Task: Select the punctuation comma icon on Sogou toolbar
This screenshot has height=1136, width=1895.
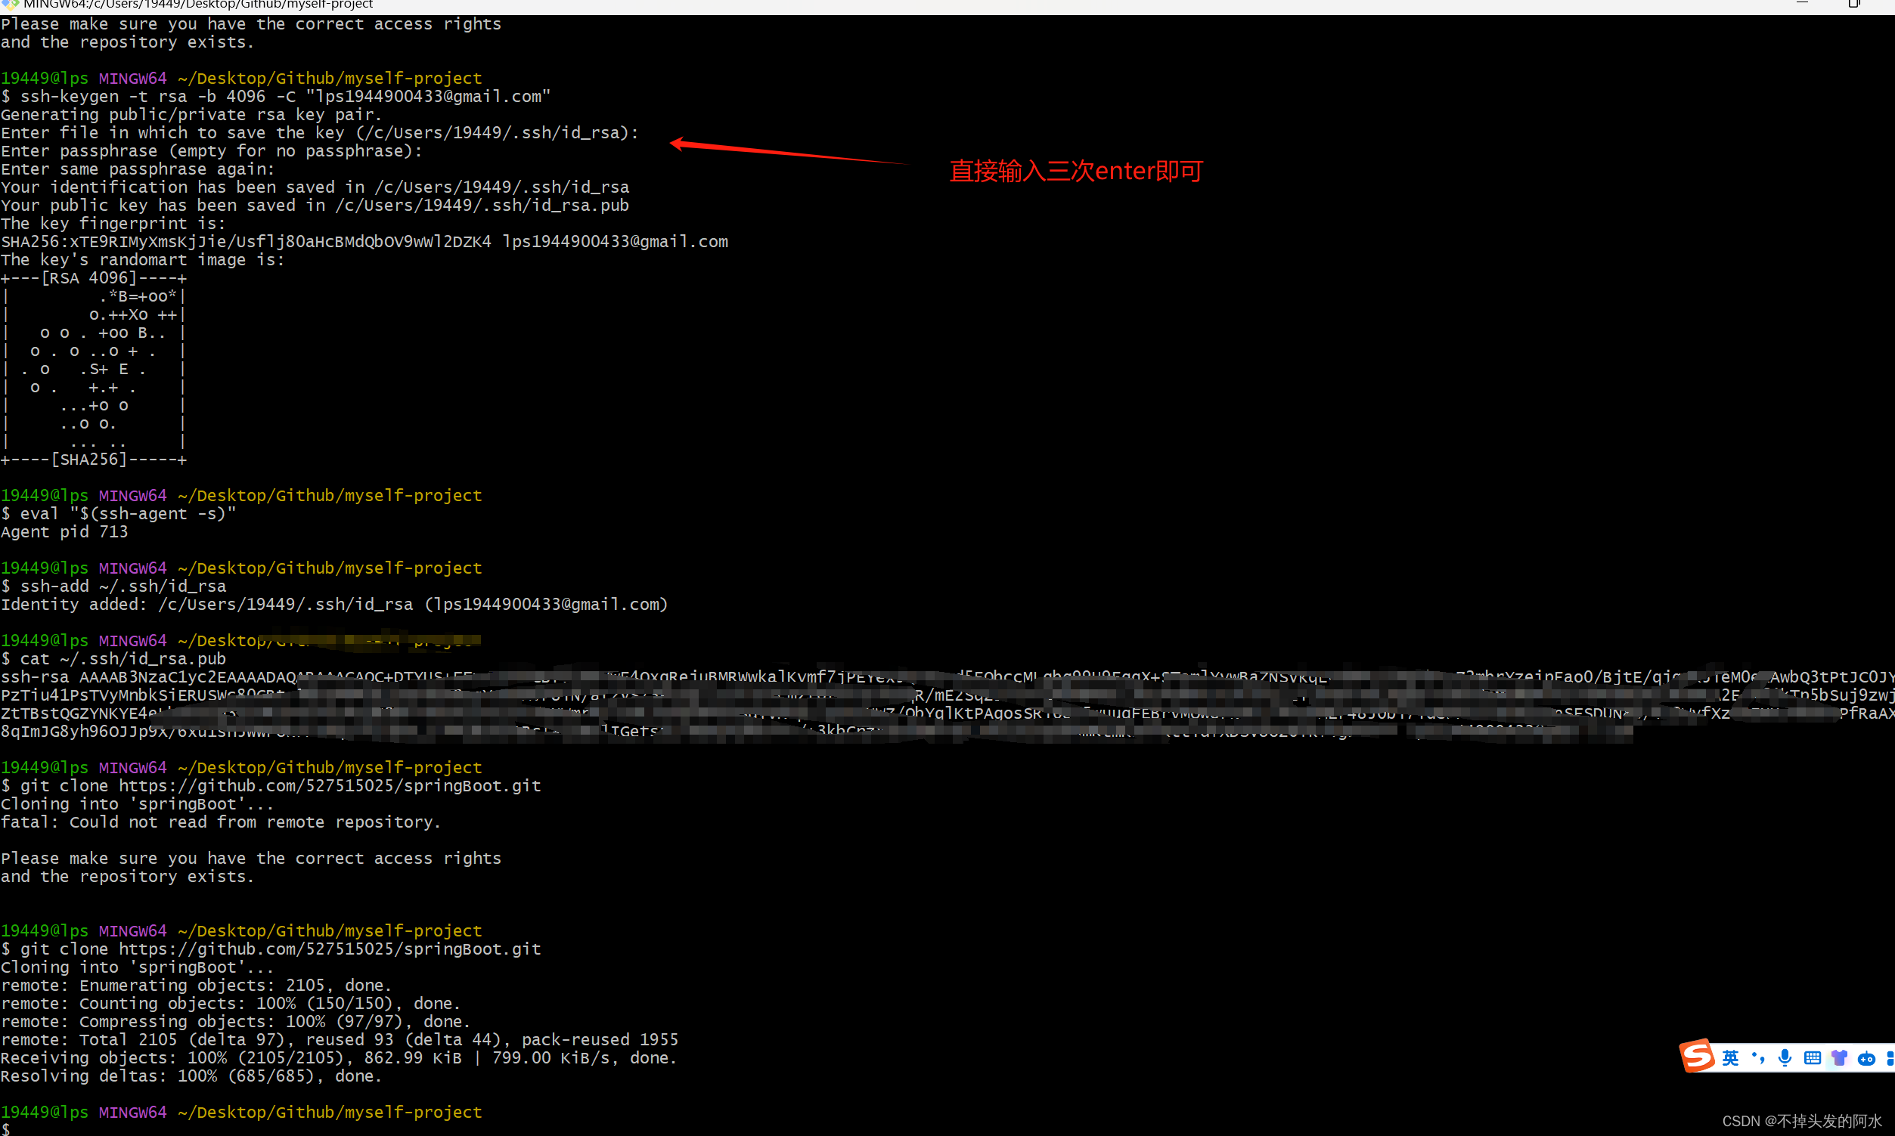Action: (1759, 1057)
